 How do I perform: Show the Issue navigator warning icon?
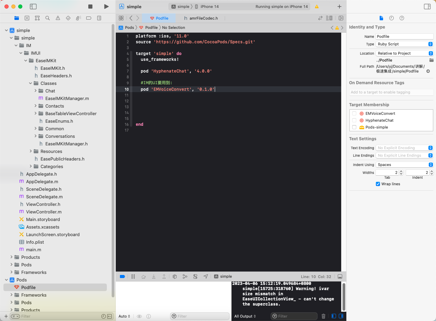pyautogui.click(x=58, y=18)
